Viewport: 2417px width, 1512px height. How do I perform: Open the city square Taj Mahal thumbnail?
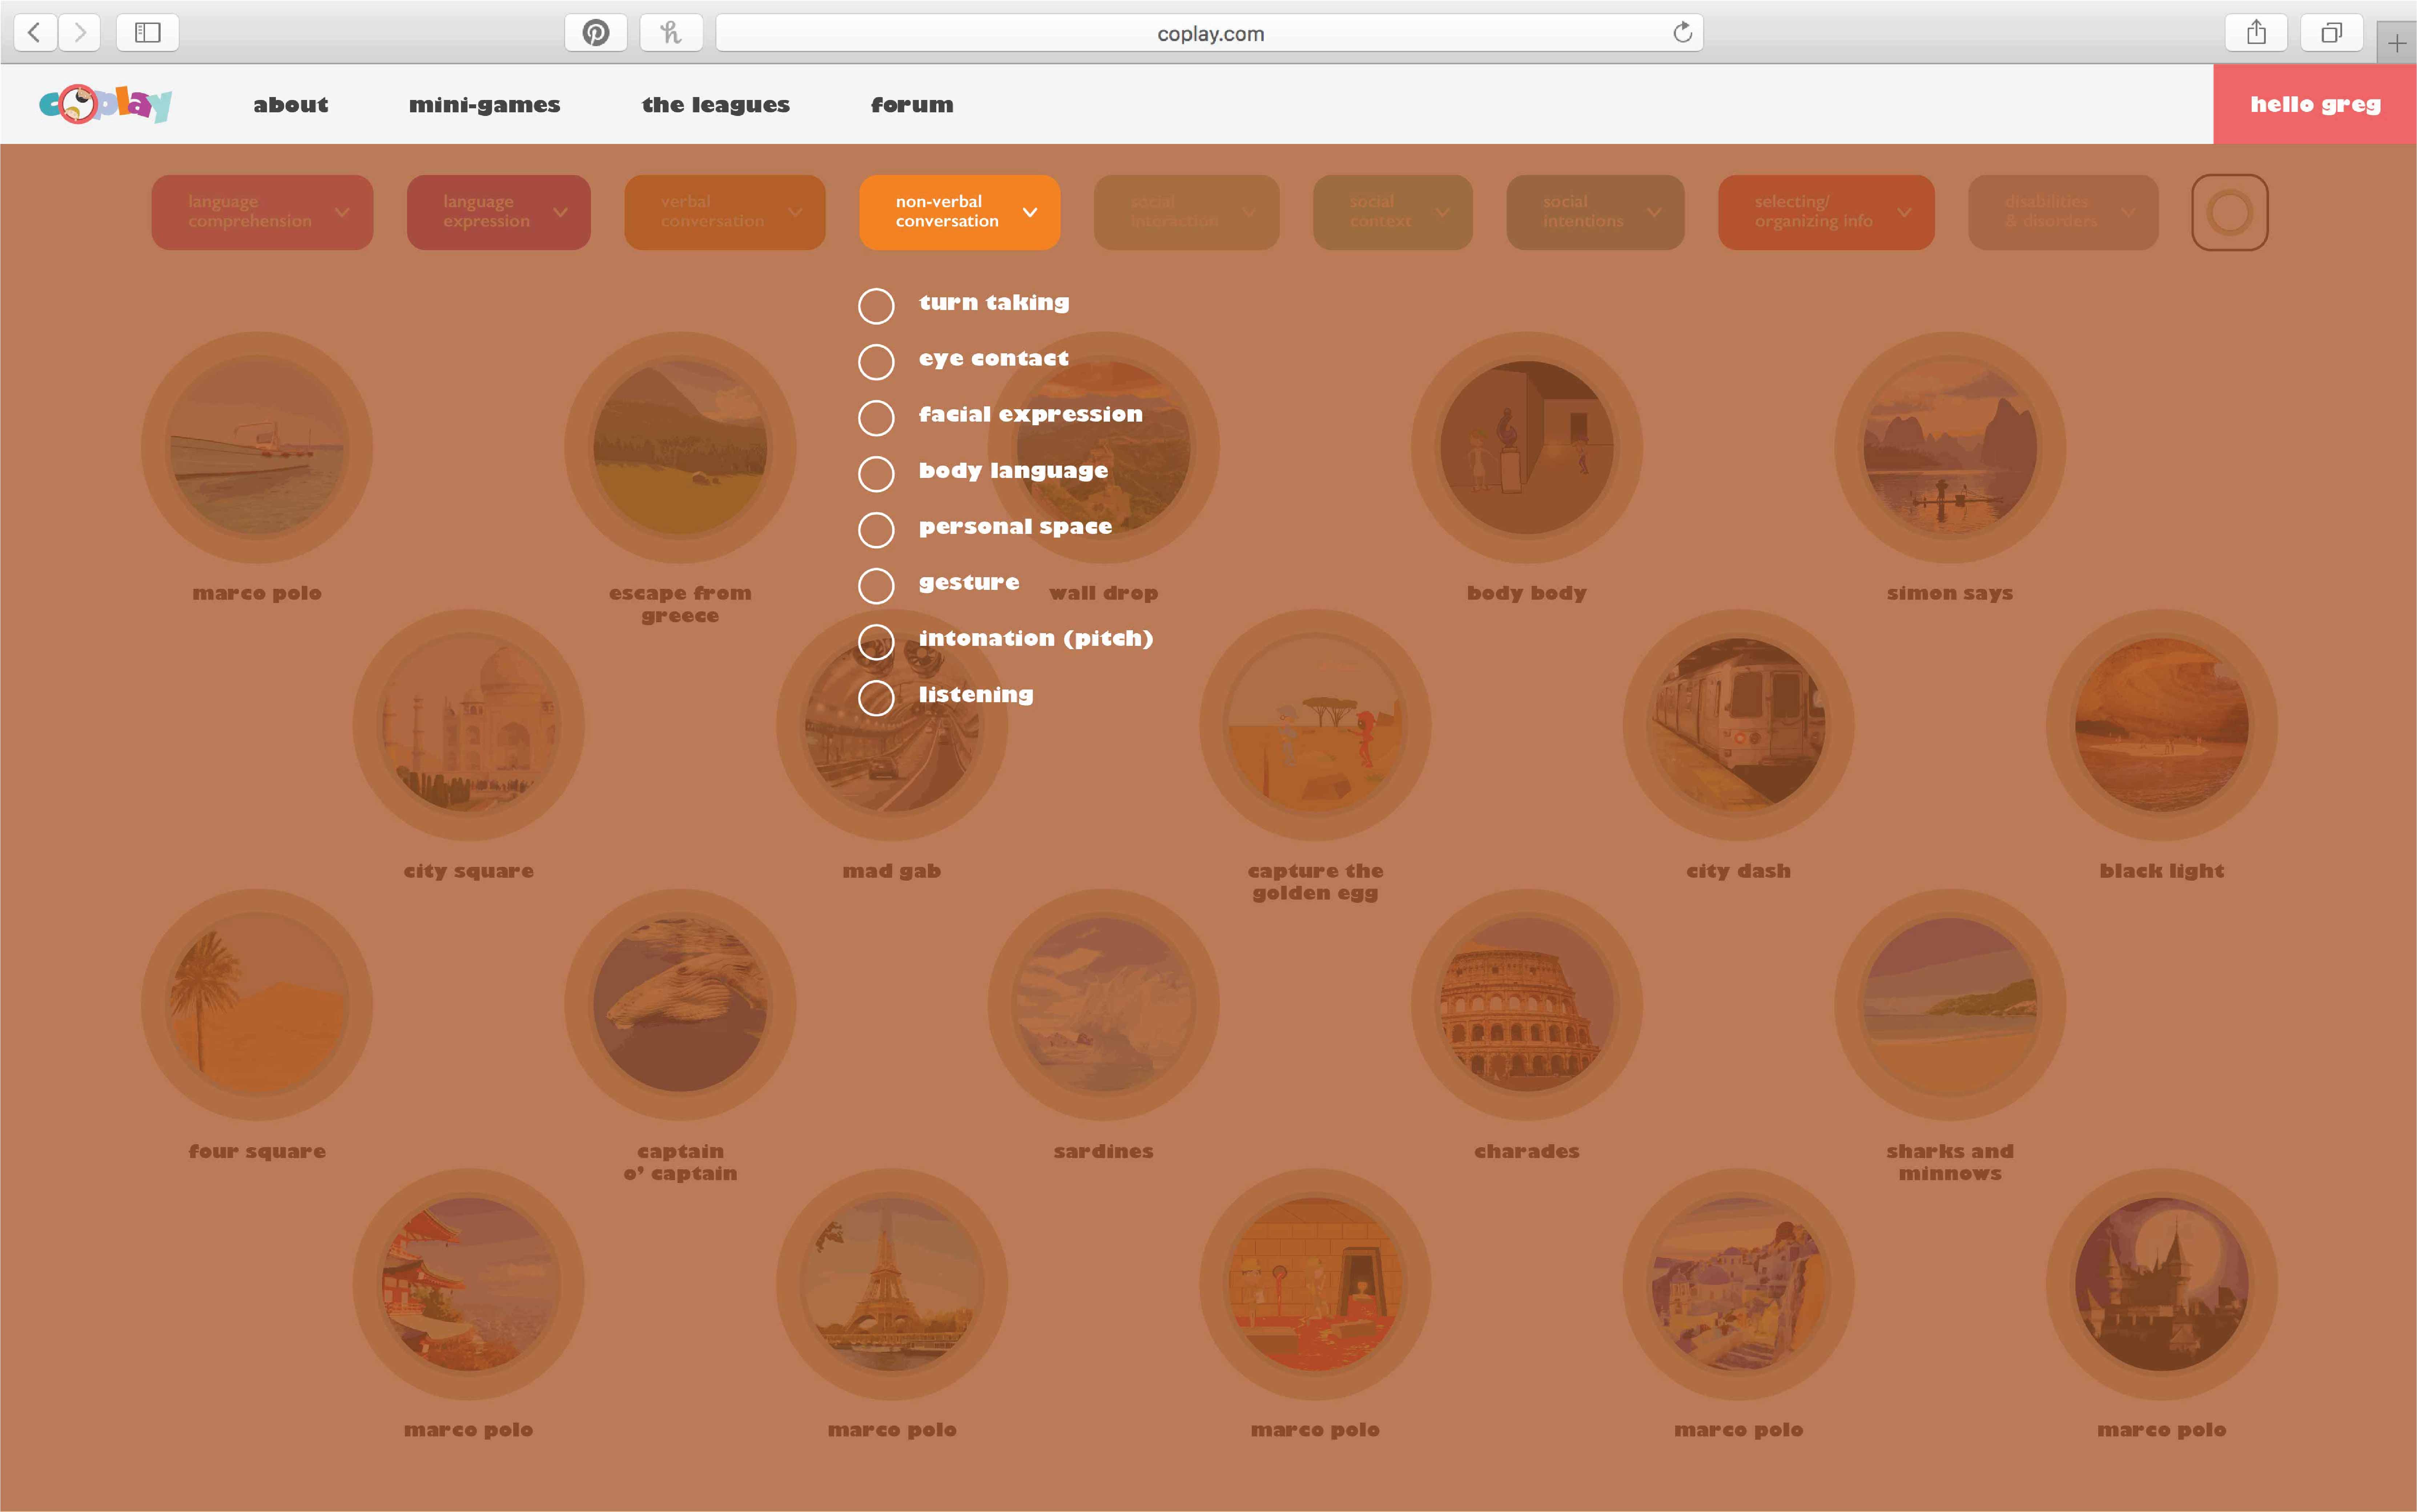pos(468,725)
